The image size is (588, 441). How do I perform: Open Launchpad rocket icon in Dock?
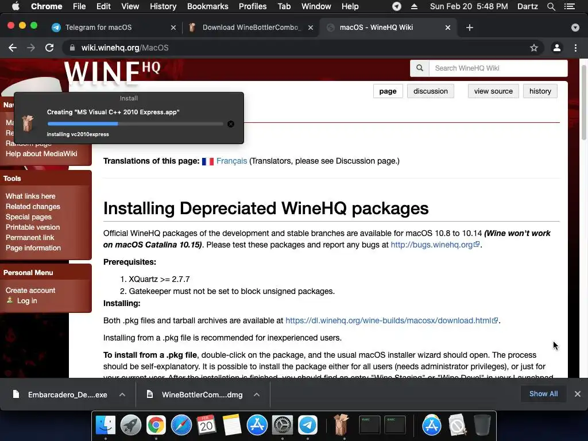tap(131, 425)
